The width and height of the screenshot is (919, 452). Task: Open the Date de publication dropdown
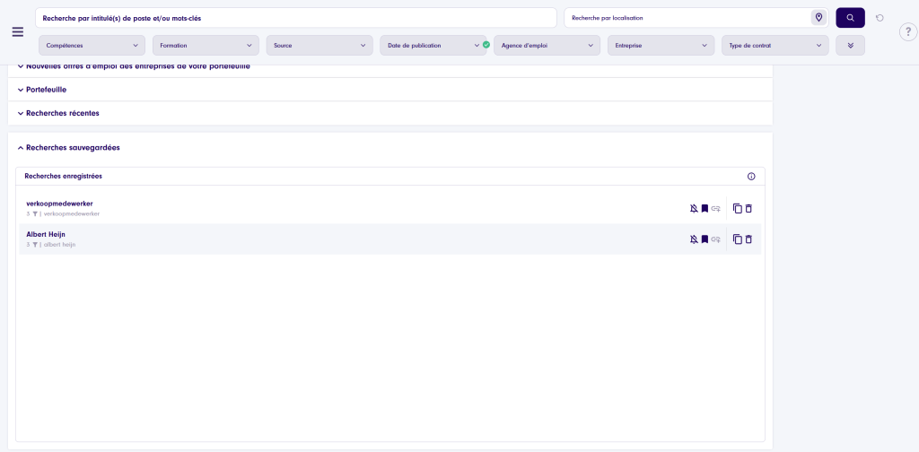click(x=434, y=46)
